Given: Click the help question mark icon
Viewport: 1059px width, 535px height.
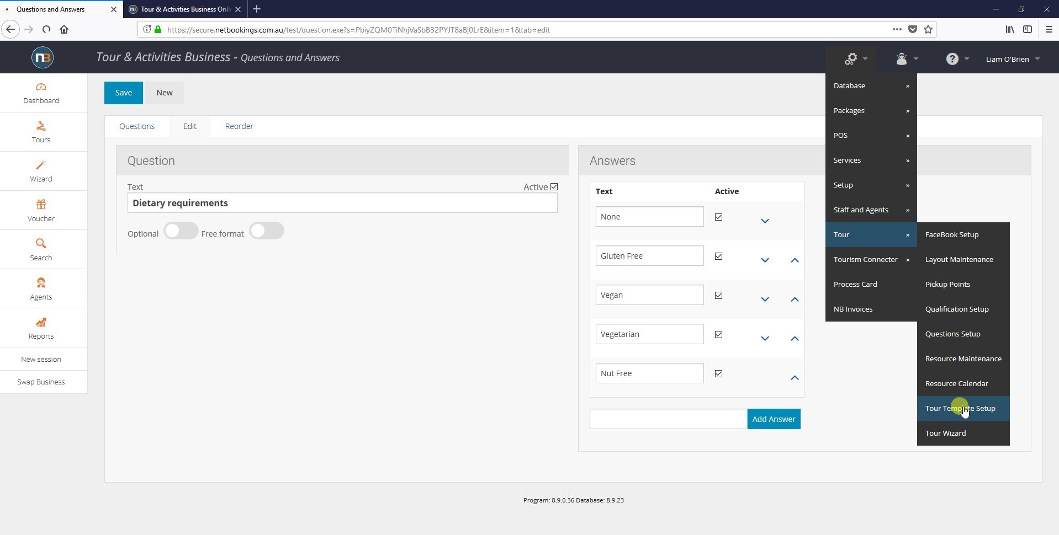Looking at the screenshot, I should click(x=954, y=58).
